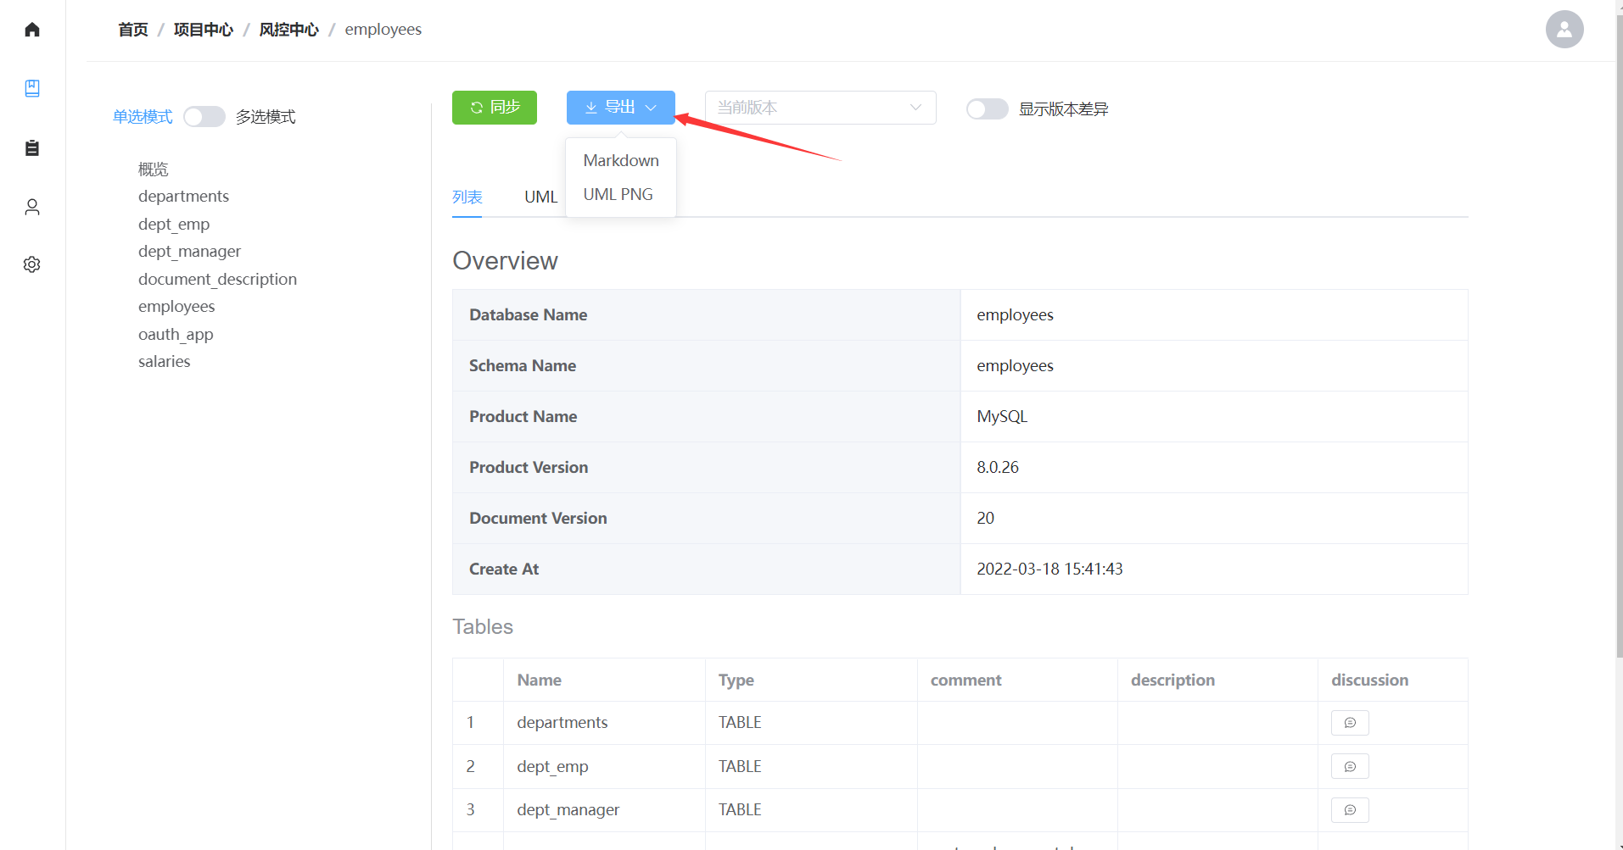Click the clipboard icon in the sidebar

tap(32, 147)
